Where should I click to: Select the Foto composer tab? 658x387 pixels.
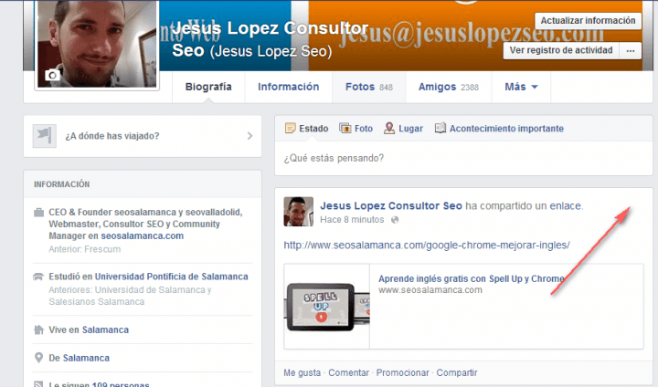coord(356,129)
